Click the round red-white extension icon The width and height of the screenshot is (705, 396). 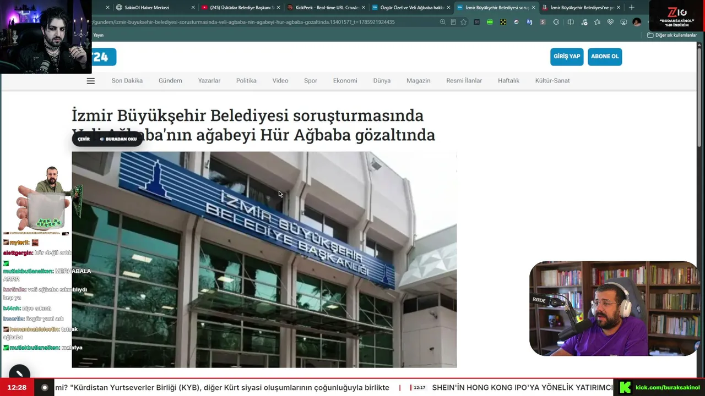pyautogui.click(x=516, y=22)
